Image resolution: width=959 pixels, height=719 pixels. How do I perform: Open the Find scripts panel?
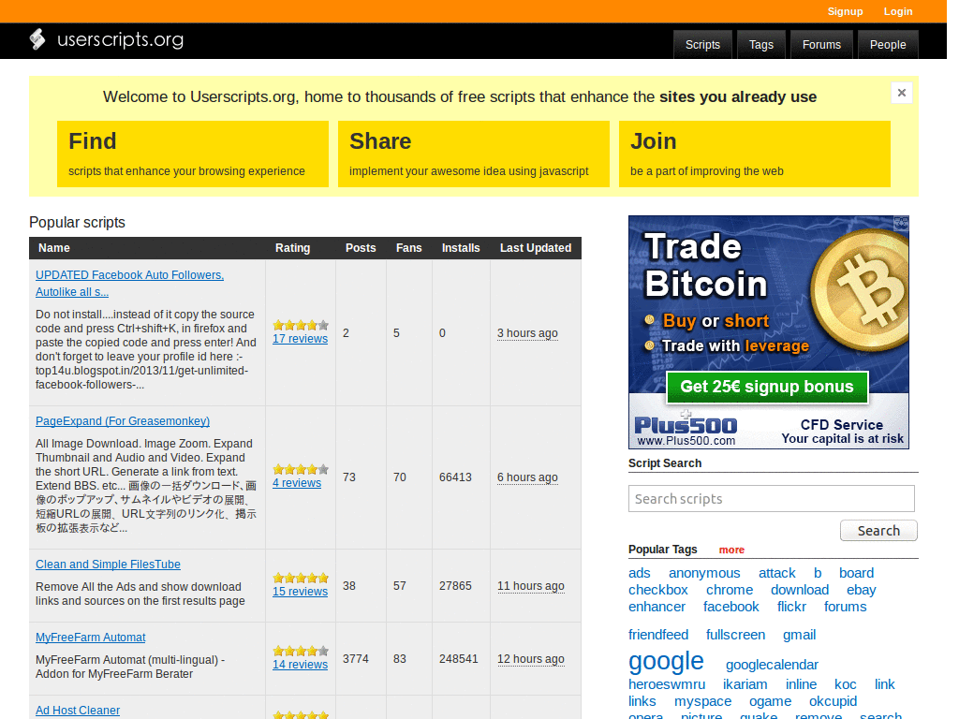(193, 154)
